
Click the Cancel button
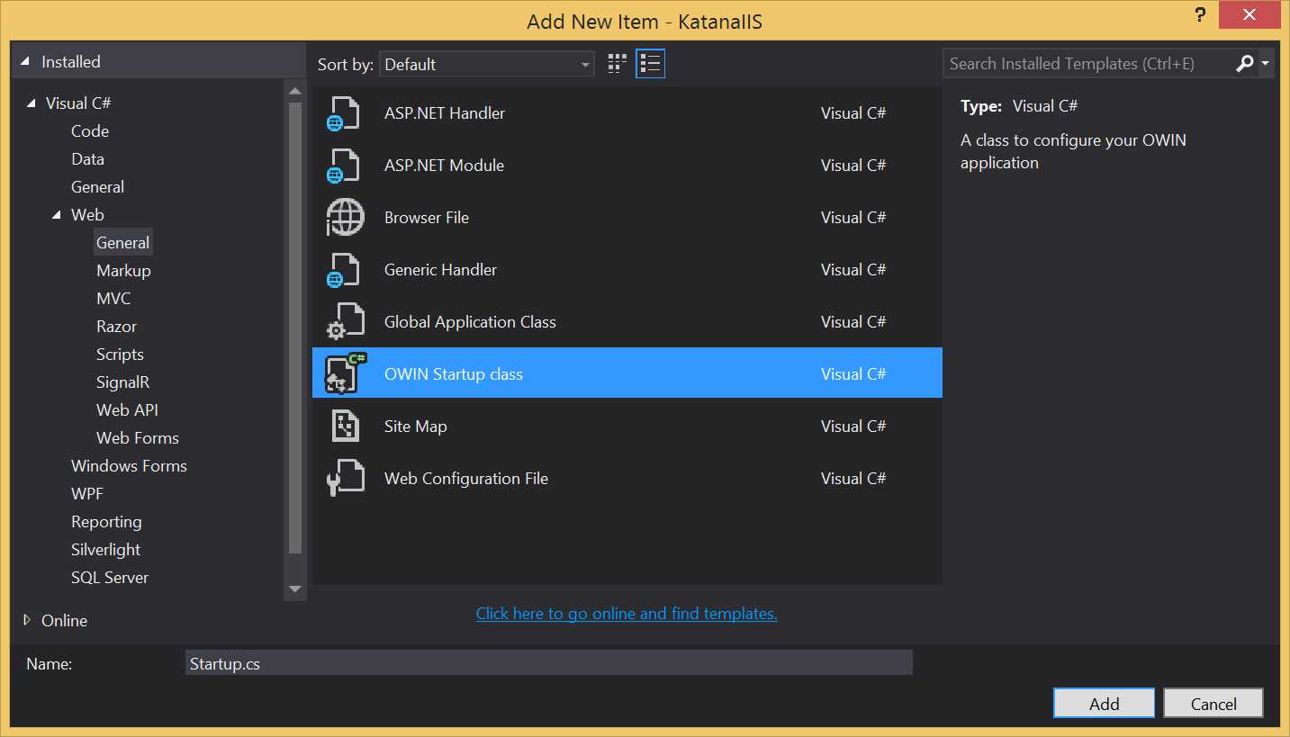click(1213, 704)
